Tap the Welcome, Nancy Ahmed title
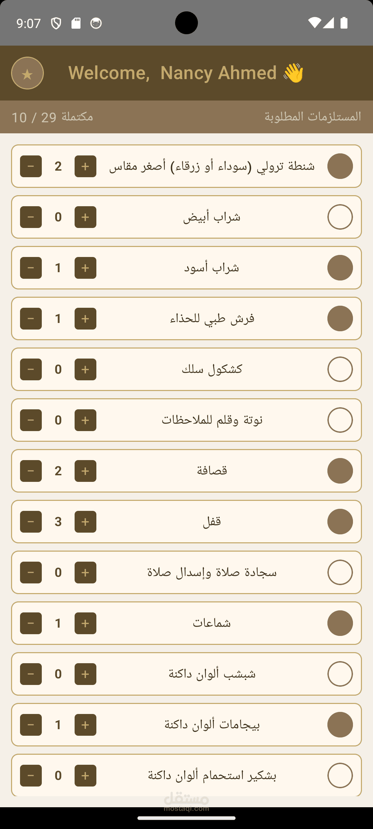373x829 pixels. [186, 73]
